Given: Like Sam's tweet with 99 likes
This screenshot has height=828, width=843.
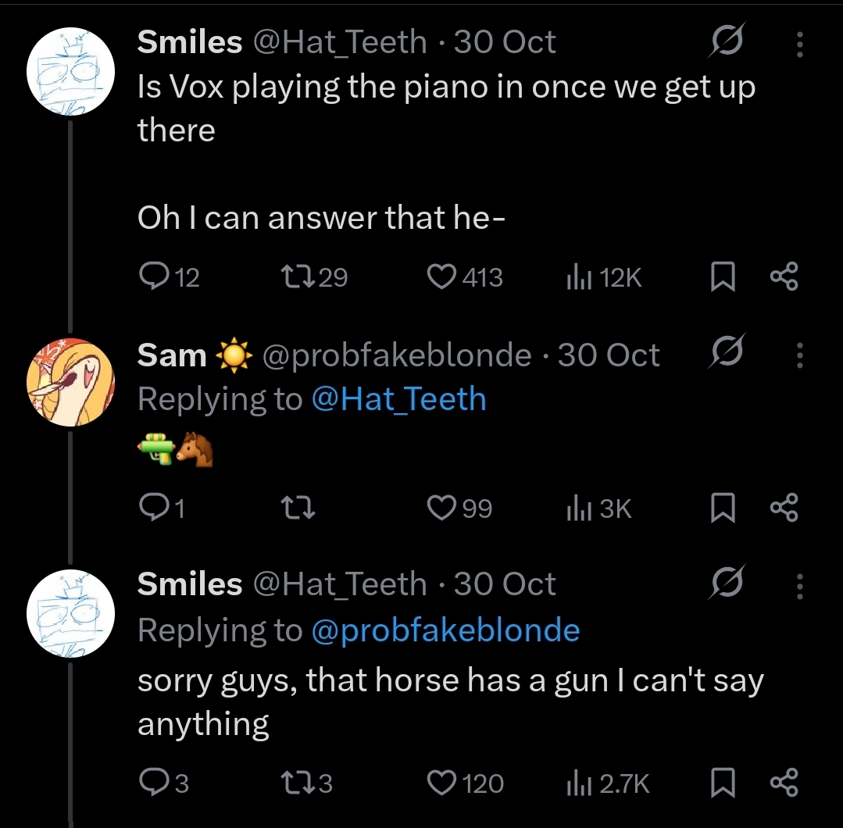Looking at the screenshot, I should coord(443,509).
